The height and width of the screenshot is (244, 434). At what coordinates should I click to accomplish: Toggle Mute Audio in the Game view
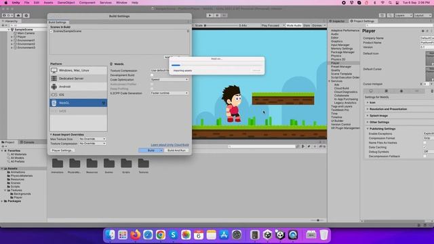[294, 26]
